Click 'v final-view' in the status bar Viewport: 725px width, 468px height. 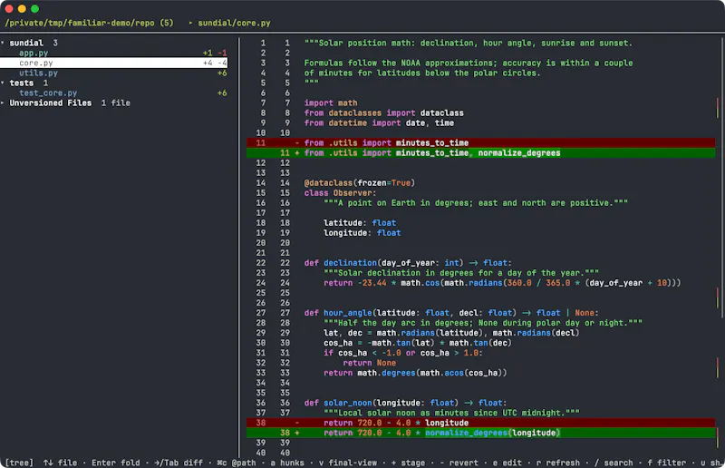pos(348,463)
